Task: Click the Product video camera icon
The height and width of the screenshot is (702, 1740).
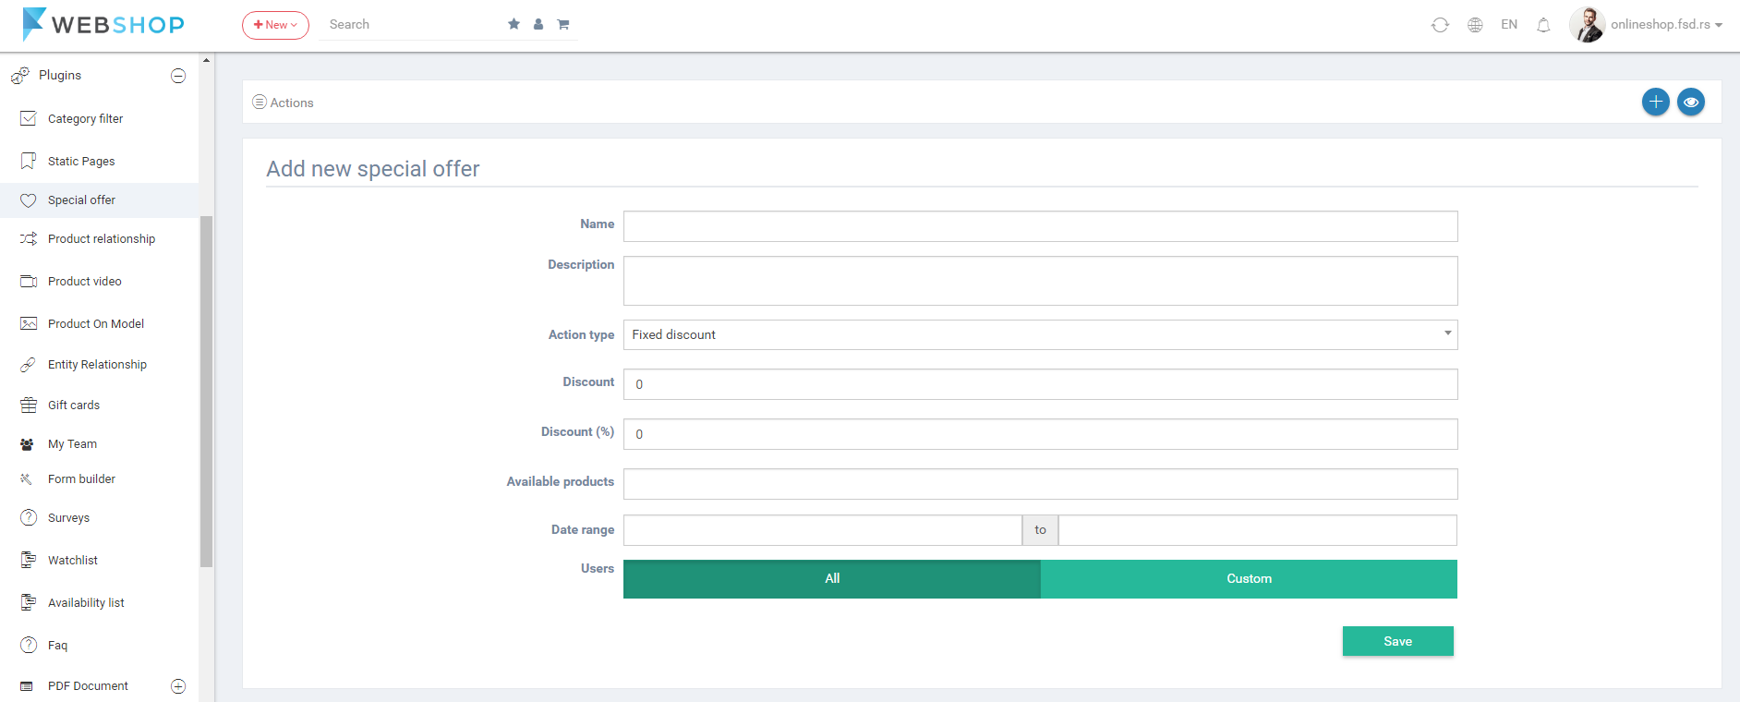Action: [29, 281]
